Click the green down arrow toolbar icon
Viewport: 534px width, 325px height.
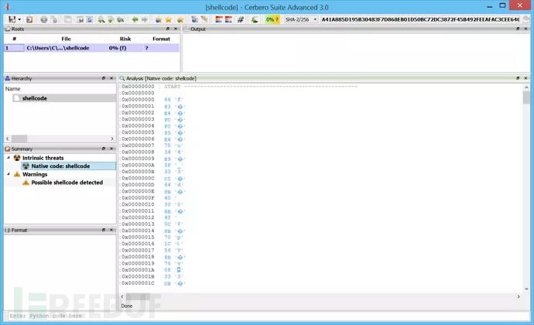click(x=111, y=20)
